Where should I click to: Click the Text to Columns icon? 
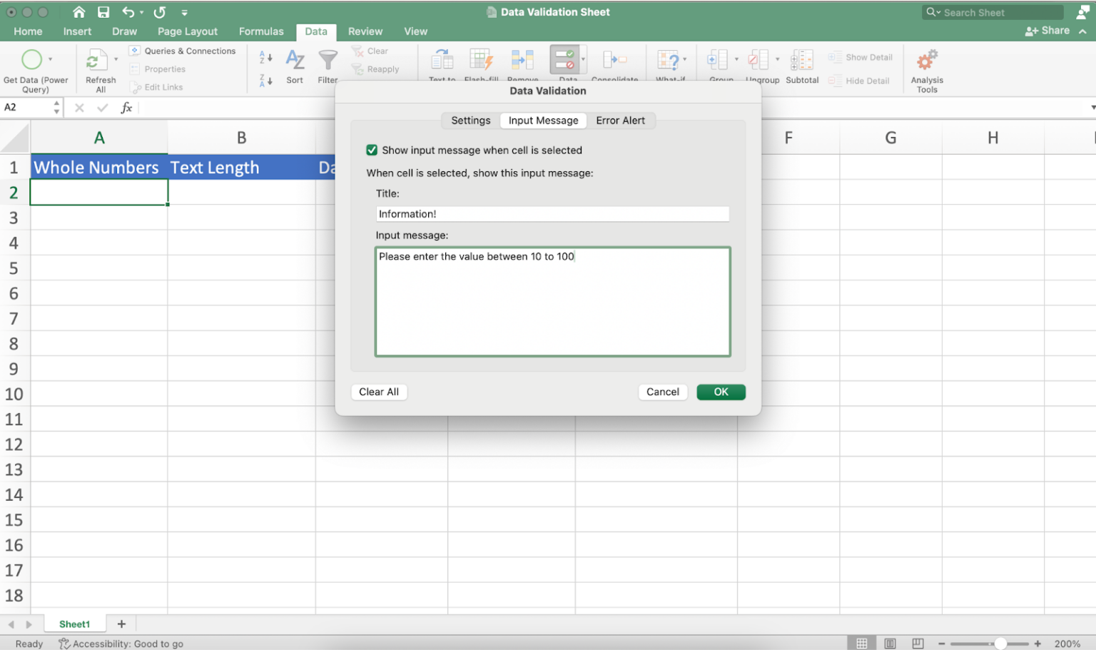[442, 64]
